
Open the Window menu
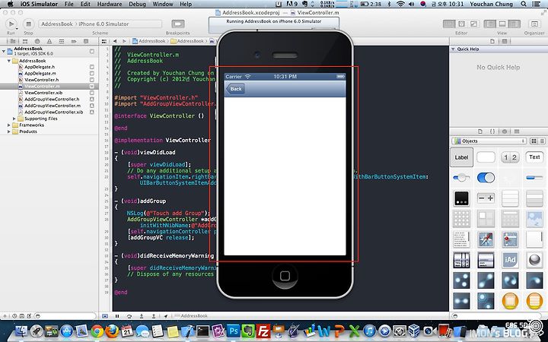163,5
